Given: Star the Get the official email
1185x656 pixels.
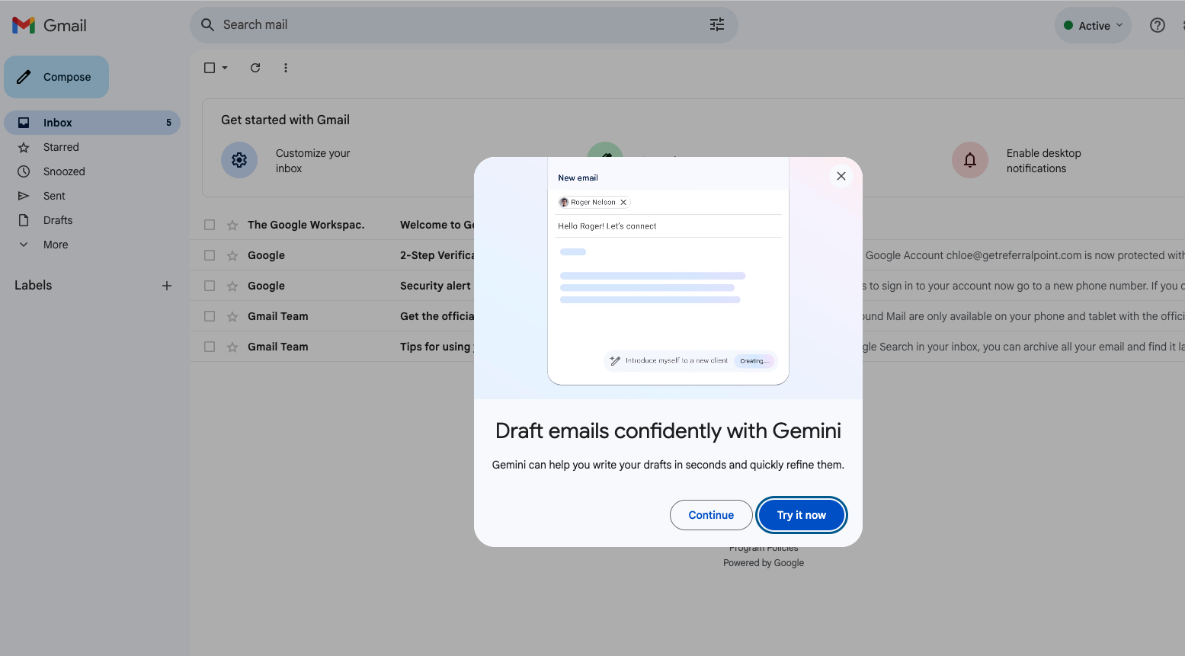Looking at the screenshot, I should click(x=232, y=316).
